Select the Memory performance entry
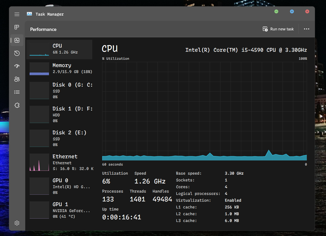326x236 pixels. coord(59,69)
